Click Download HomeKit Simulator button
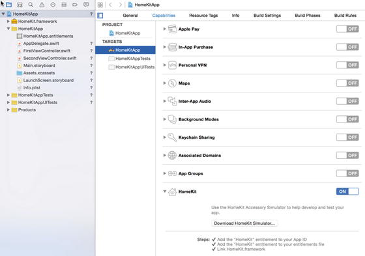 tap(244, 223)
